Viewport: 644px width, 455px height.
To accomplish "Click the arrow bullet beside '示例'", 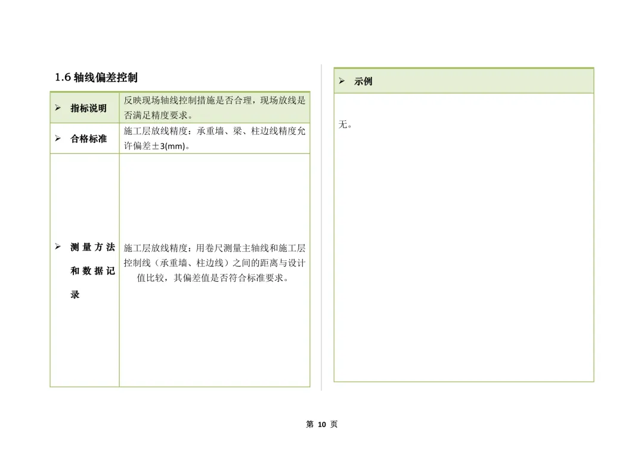I will pyautogui.click(x=342, y=81).
